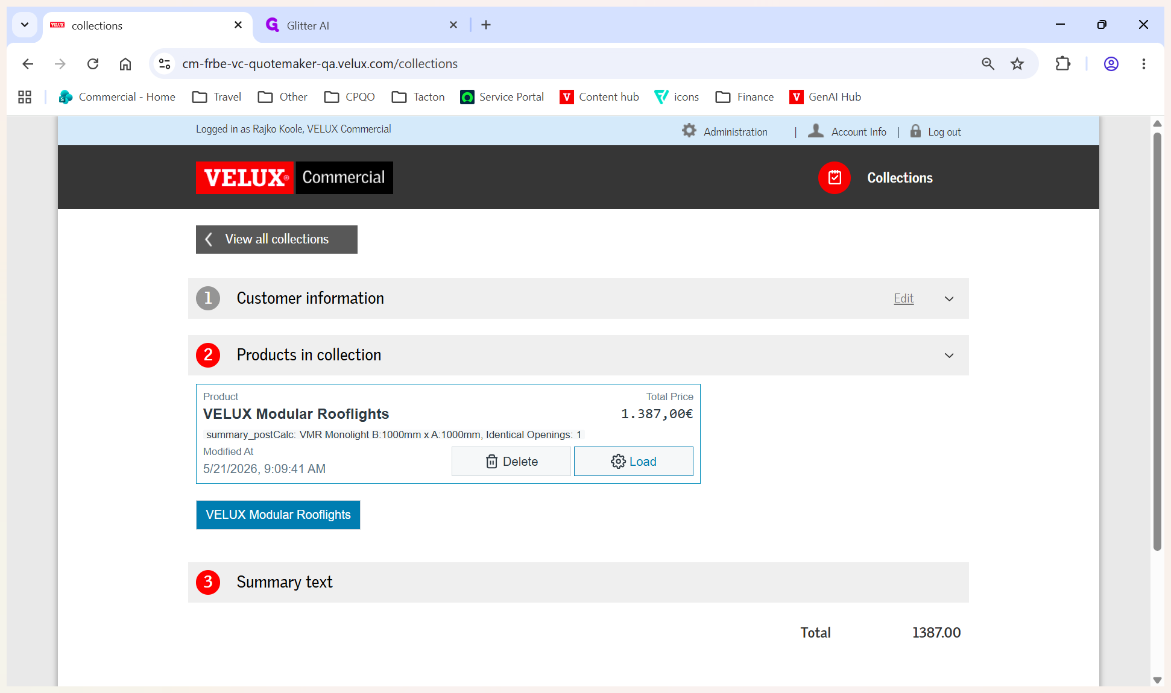Expand the Customer information chevron
This screenshot has height=693, width=1171.
(x=949, y=299)
